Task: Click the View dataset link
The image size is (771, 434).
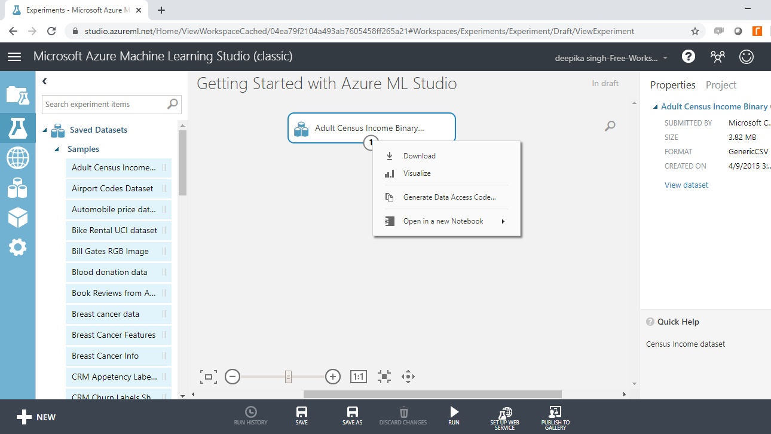Action: click(686, 185)
